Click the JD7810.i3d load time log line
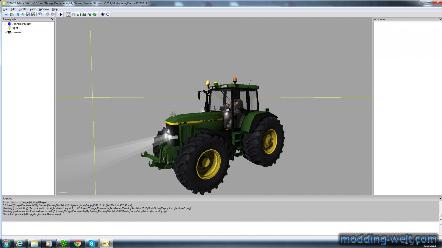 click(x=67, y=205)
